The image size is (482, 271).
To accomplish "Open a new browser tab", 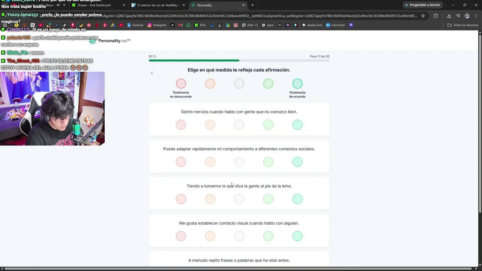I will coord(252,5).
